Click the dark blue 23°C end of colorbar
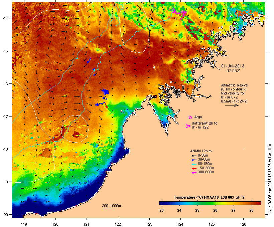The image size is (274, 227). point(161,203)
